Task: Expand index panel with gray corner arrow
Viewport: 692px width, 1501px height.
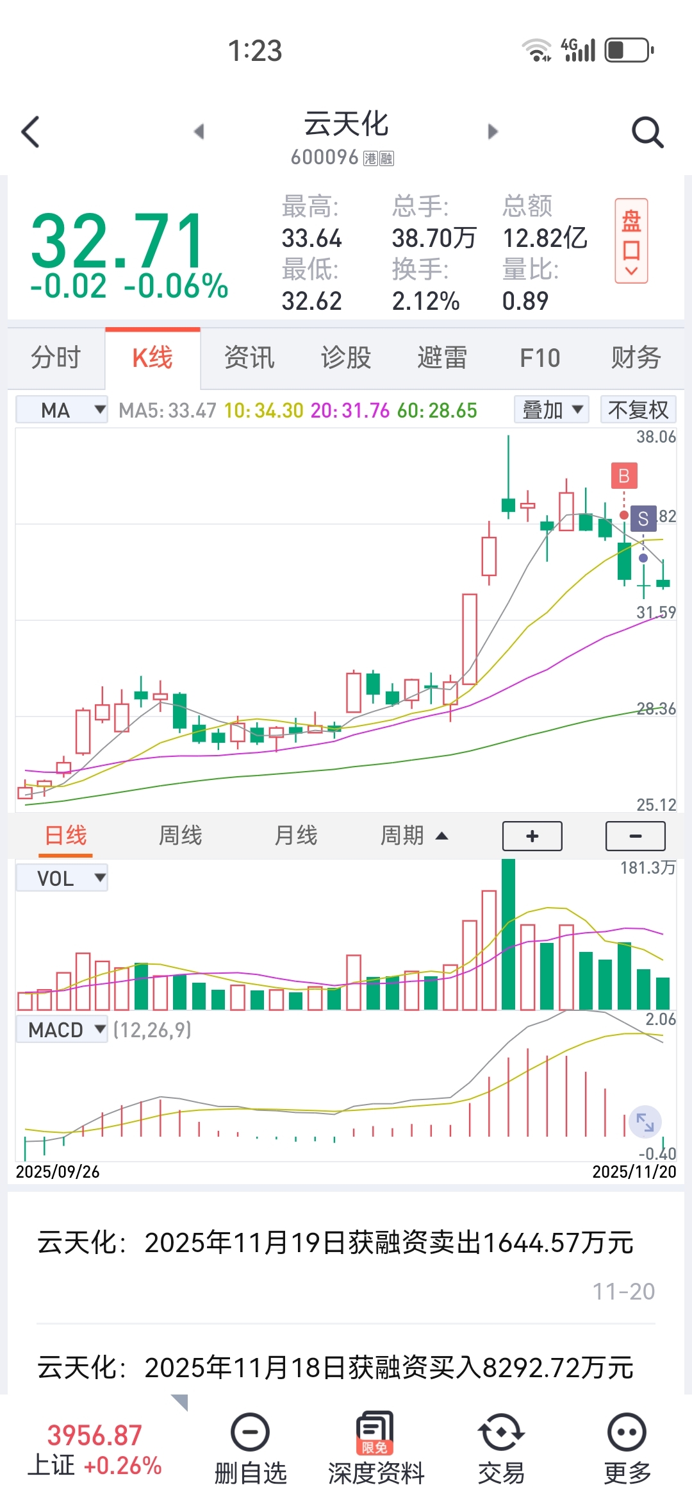Action: pos(180,1402)
